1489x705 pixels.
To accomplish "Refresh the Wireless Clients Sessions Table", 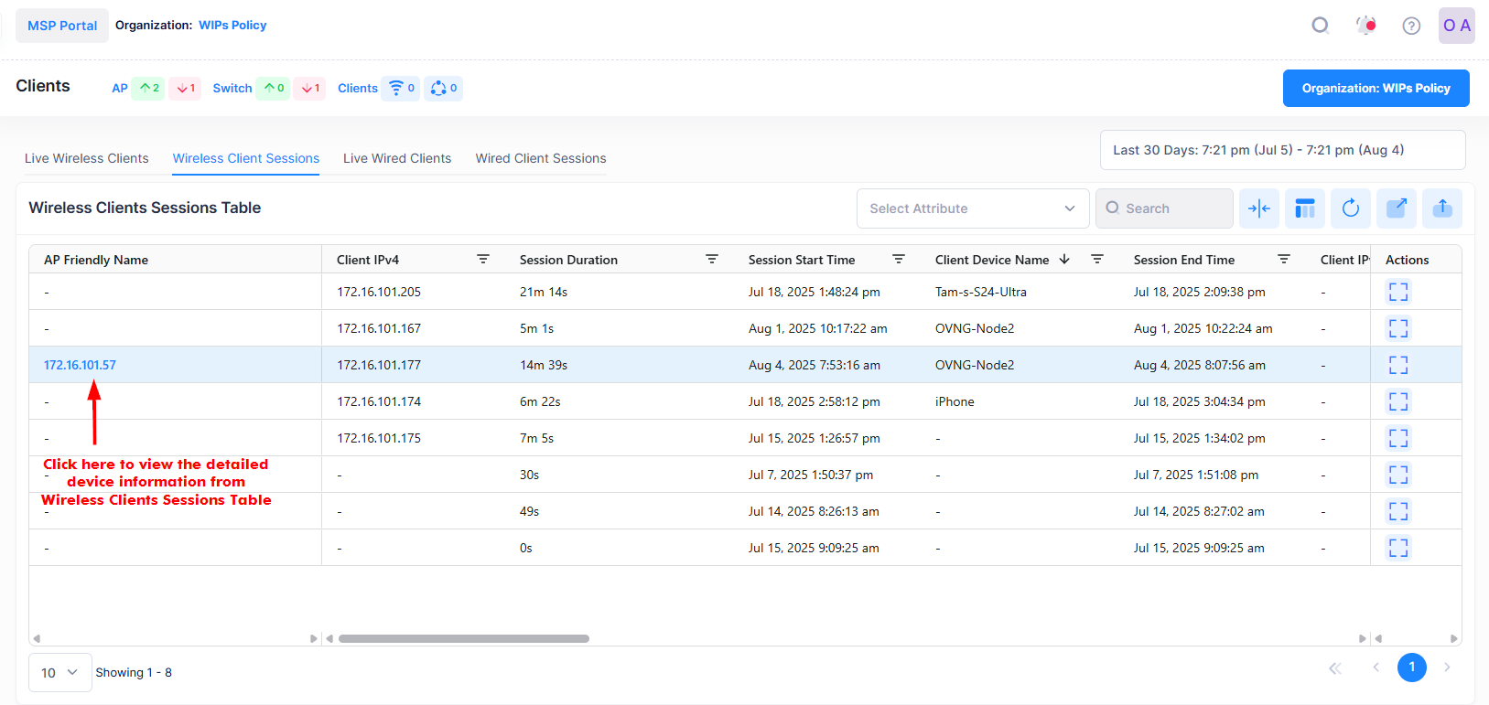I will pyautogui.click(x=1350, y=208).
